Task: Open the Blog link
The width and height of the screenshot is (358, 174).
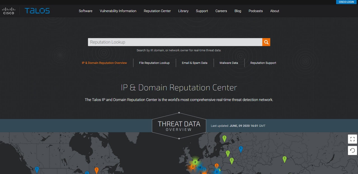Action: 238,11
